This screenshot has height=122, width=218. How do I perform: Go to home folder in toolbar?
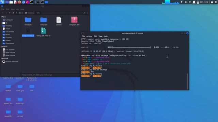13,13
